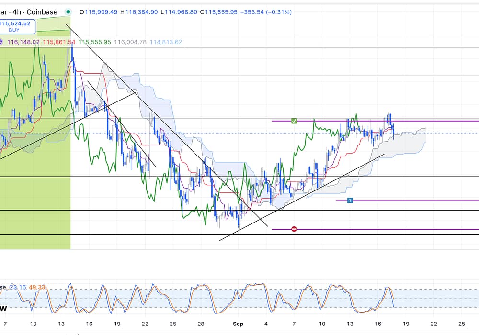
Task: Click the Sep label on time axis
Action: (x=238, y=324)
